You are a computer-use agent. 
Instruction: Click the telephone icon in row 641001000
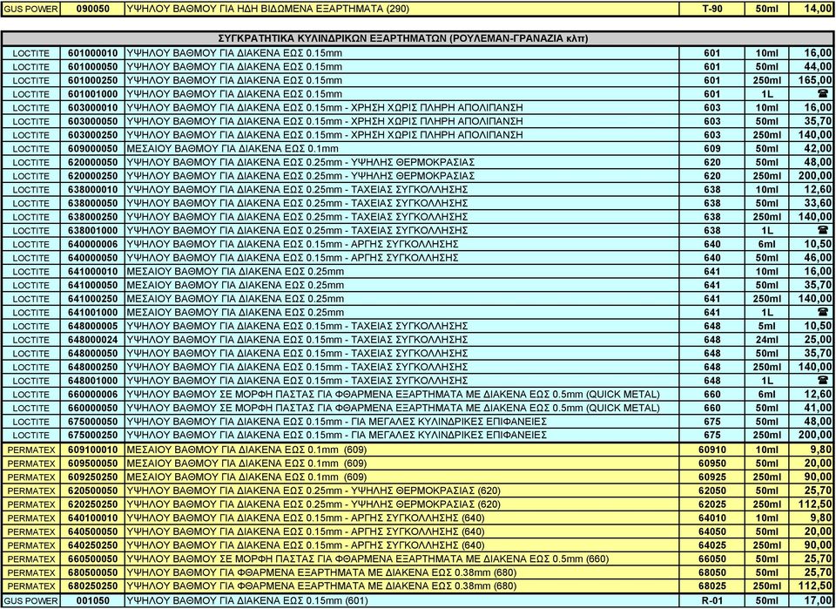(x=823, y=313)
